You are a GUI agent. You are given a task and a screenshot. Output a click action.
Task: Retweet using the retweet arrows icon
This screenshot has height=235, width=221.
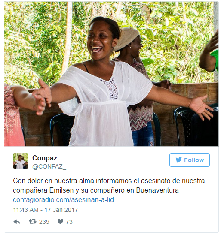coord(33,222)
